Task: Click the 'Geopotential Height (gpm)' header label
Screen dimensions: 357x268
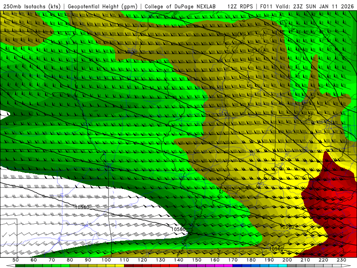Action: pyautogui.click(x=103, y=7)
